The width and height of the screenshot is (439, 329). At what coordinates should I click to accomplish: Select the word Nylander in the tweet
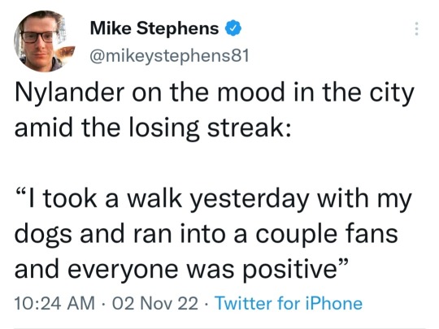(x=69, y=93)
